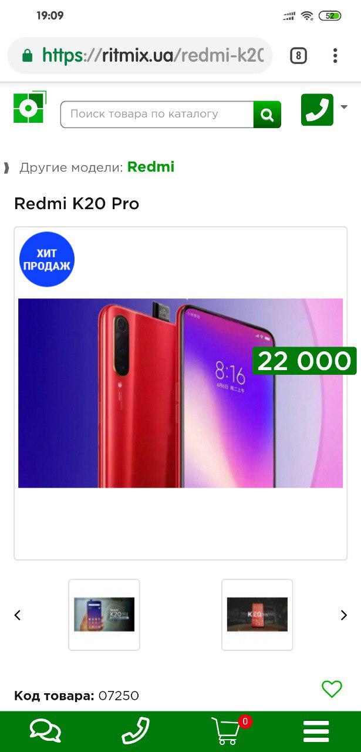The width and height of the screenshot is (361, 752).
Task: Open the hamburger menu in bottom bar
Action: coord(316,731)
